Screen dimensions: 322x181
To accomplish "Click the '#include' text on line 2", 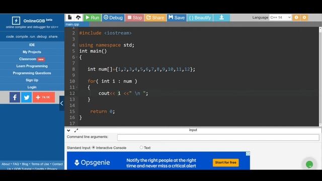I will 90,33.
